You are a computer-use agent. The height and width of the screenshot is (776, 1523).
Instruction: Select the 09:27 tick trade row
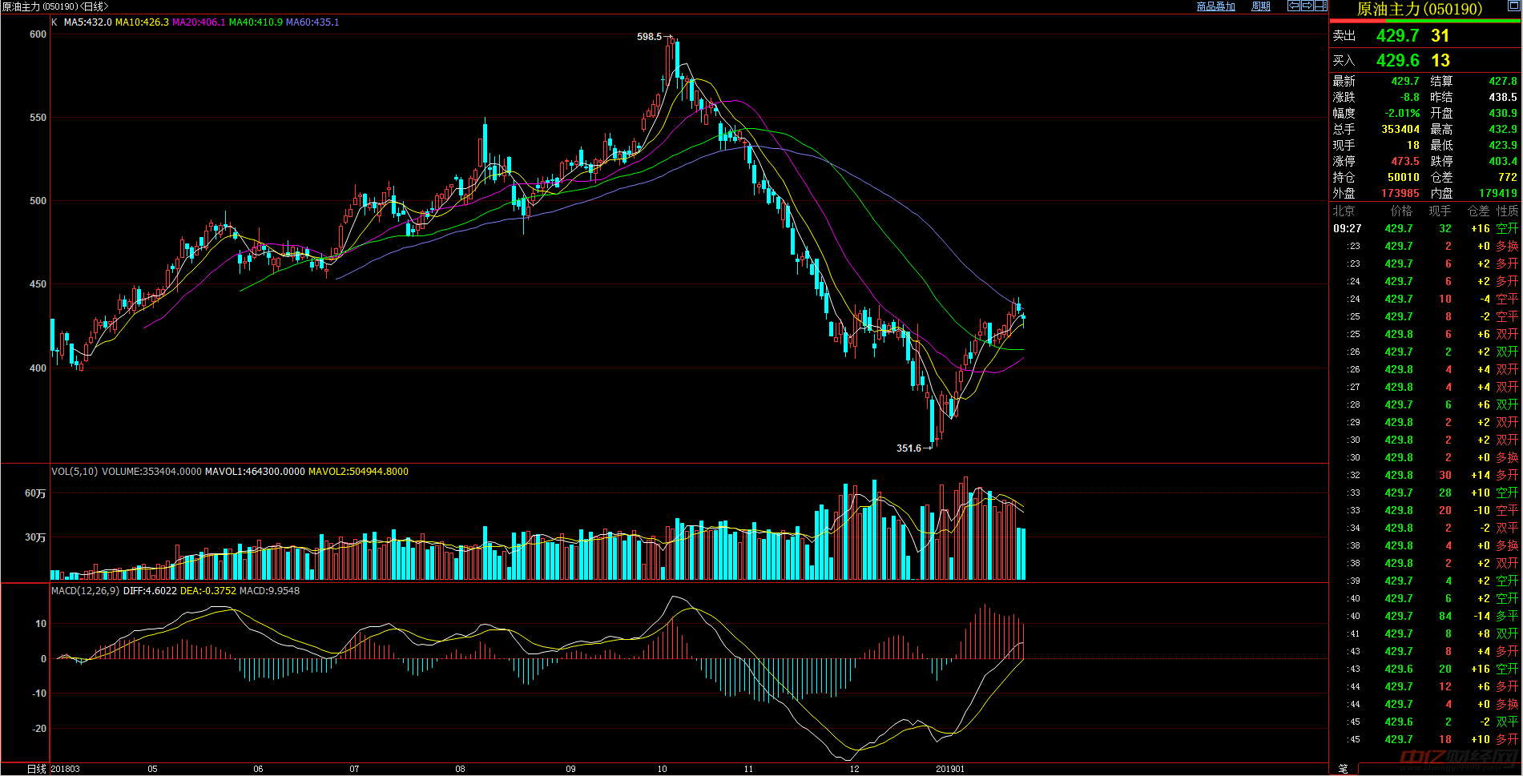click(1425, 228)
